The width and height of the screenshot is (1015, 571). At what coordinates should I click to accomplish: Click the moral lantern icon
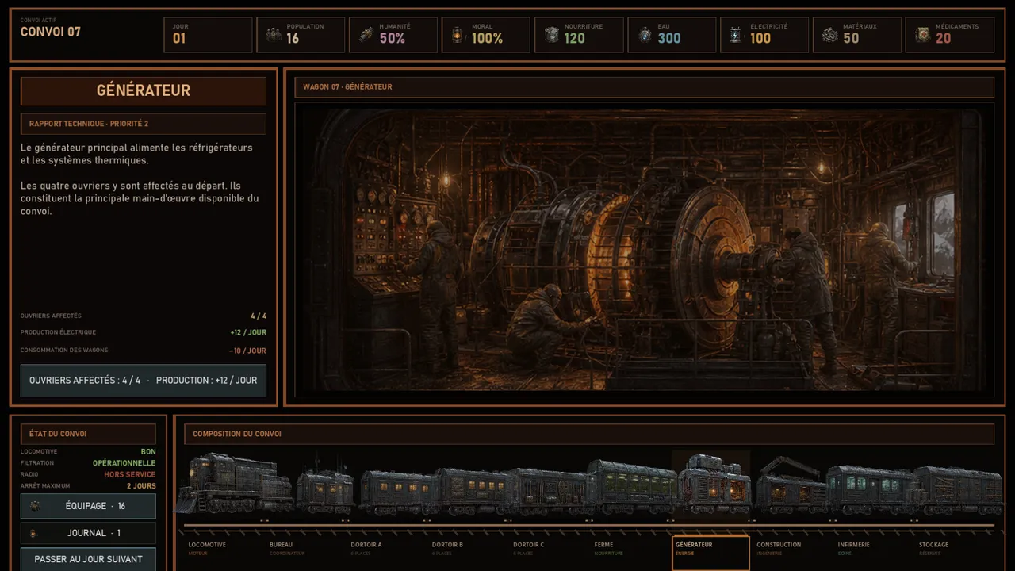pos(458,35)
